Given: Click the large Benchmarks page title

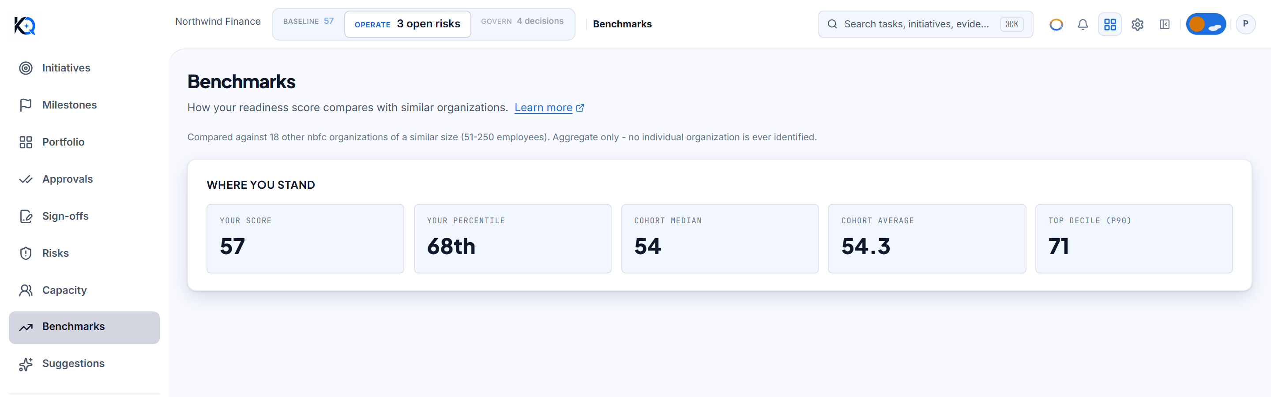Looking at the screenshot, I should (241, 82).
